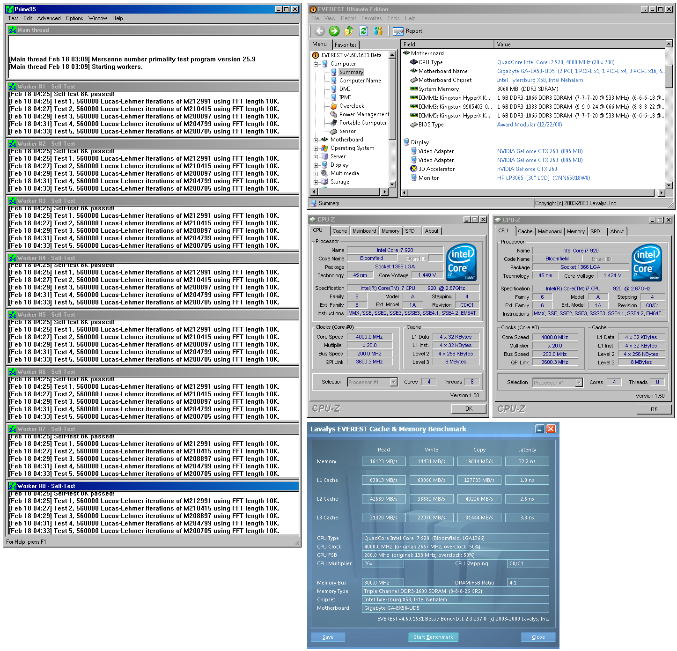Screen dimensions: 677x651
Task: Select Sensor tree item
Action: click(x=347, y=131)
